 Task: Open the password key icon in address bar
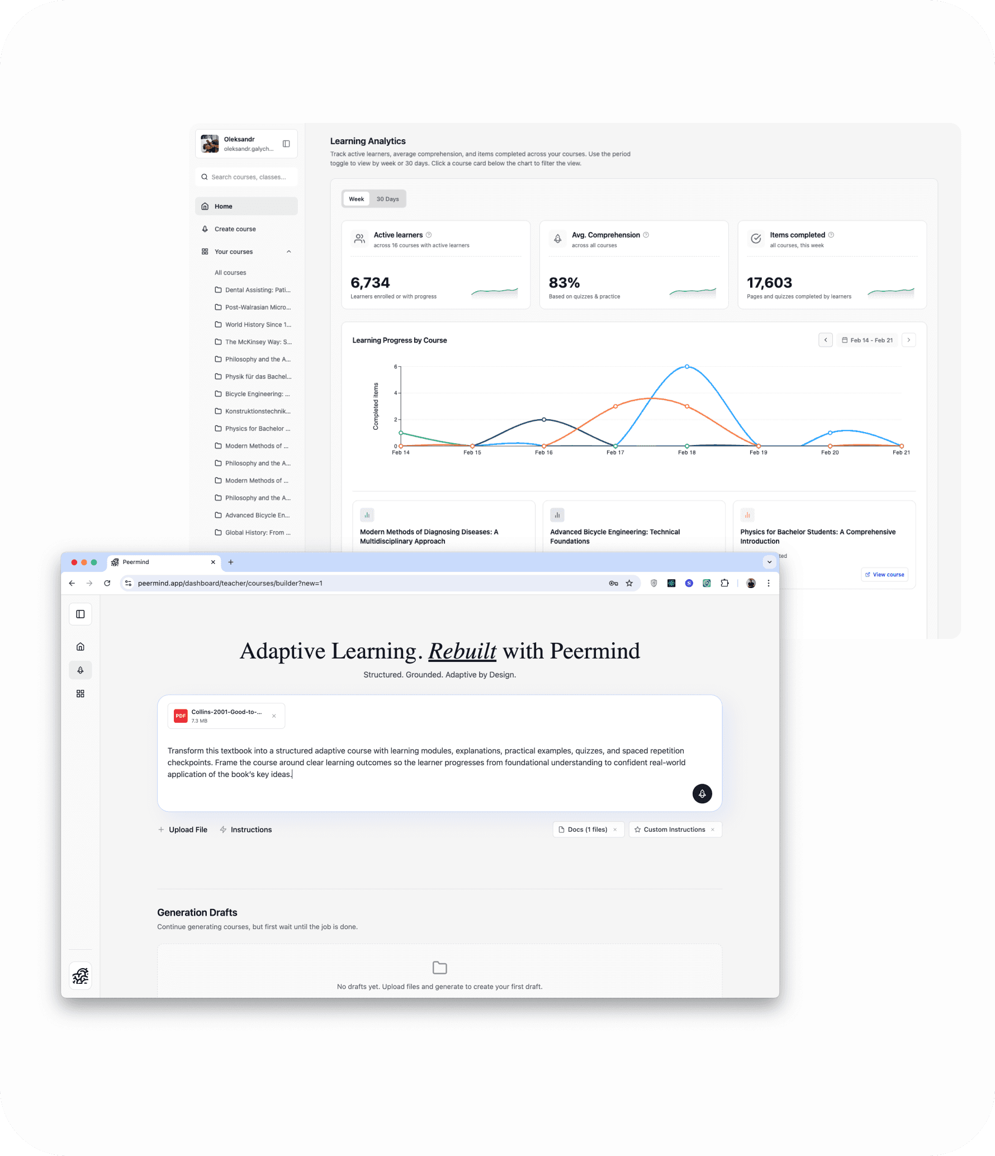coord(613,583)
